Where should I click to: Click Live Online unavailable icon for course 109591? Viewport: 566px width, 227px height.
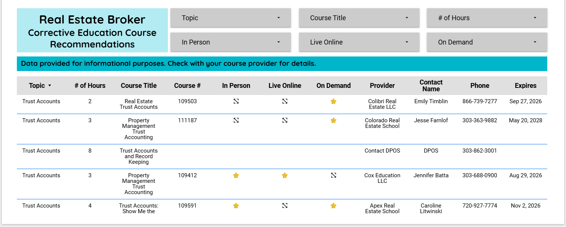coord(285,206)
